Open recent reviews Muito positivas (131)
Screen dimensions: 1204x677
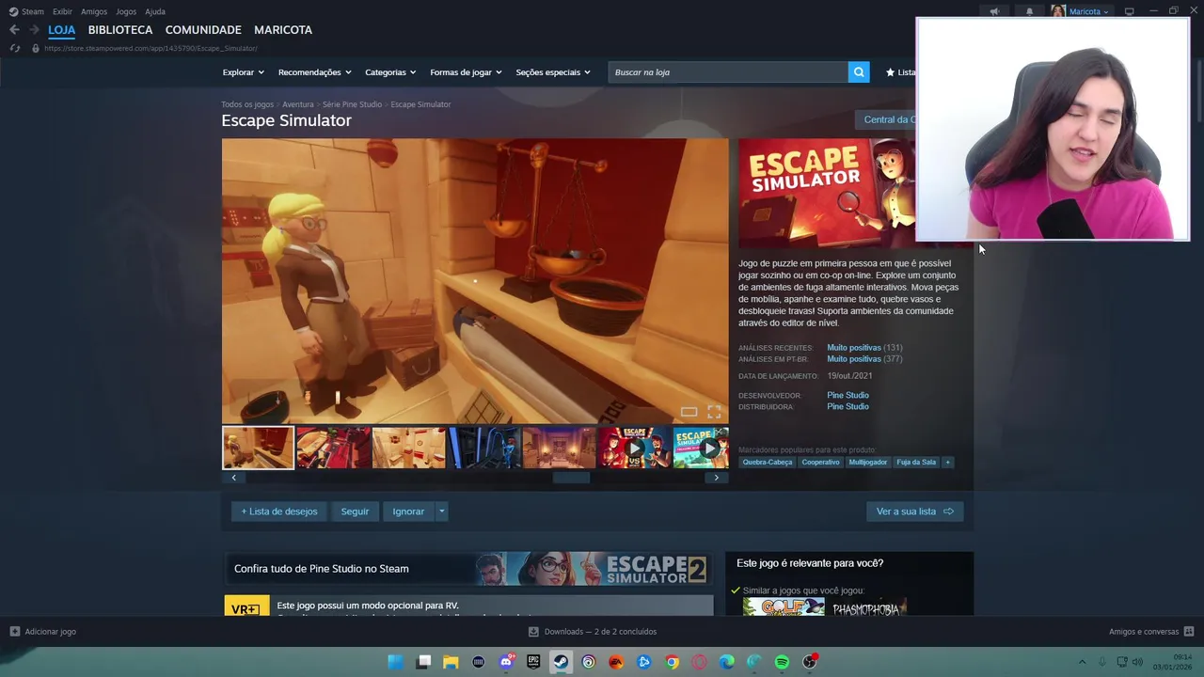(864, 348)
